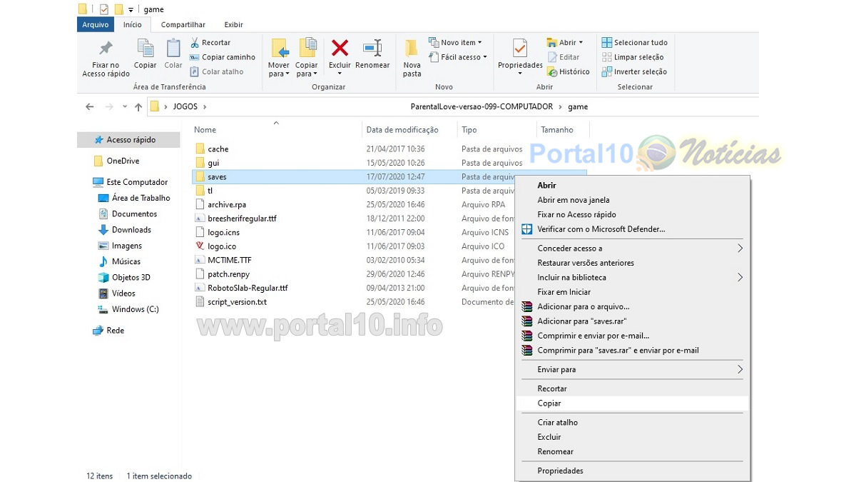Click Selecionar tudo in the ribbon
The image size is (856, 482).
pyautogui.click(x=634, y=42)
